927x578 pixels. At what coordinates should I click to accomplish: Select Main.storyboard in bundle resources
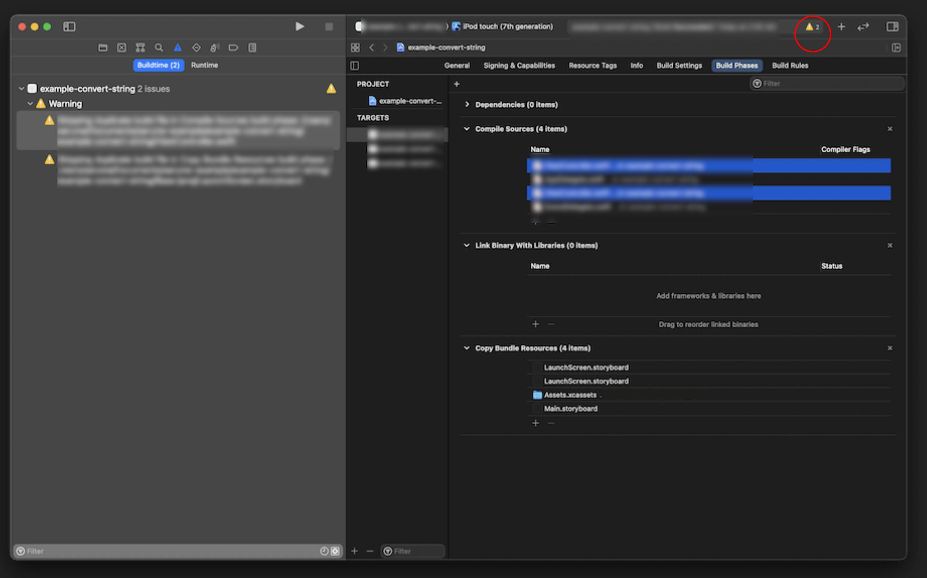click(709, 409)
